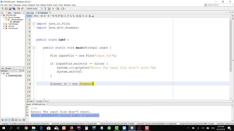Close the Output CPCS203-Lab3 run tab
This screenshot has height=131, width=234.
(x=47, y=104)
